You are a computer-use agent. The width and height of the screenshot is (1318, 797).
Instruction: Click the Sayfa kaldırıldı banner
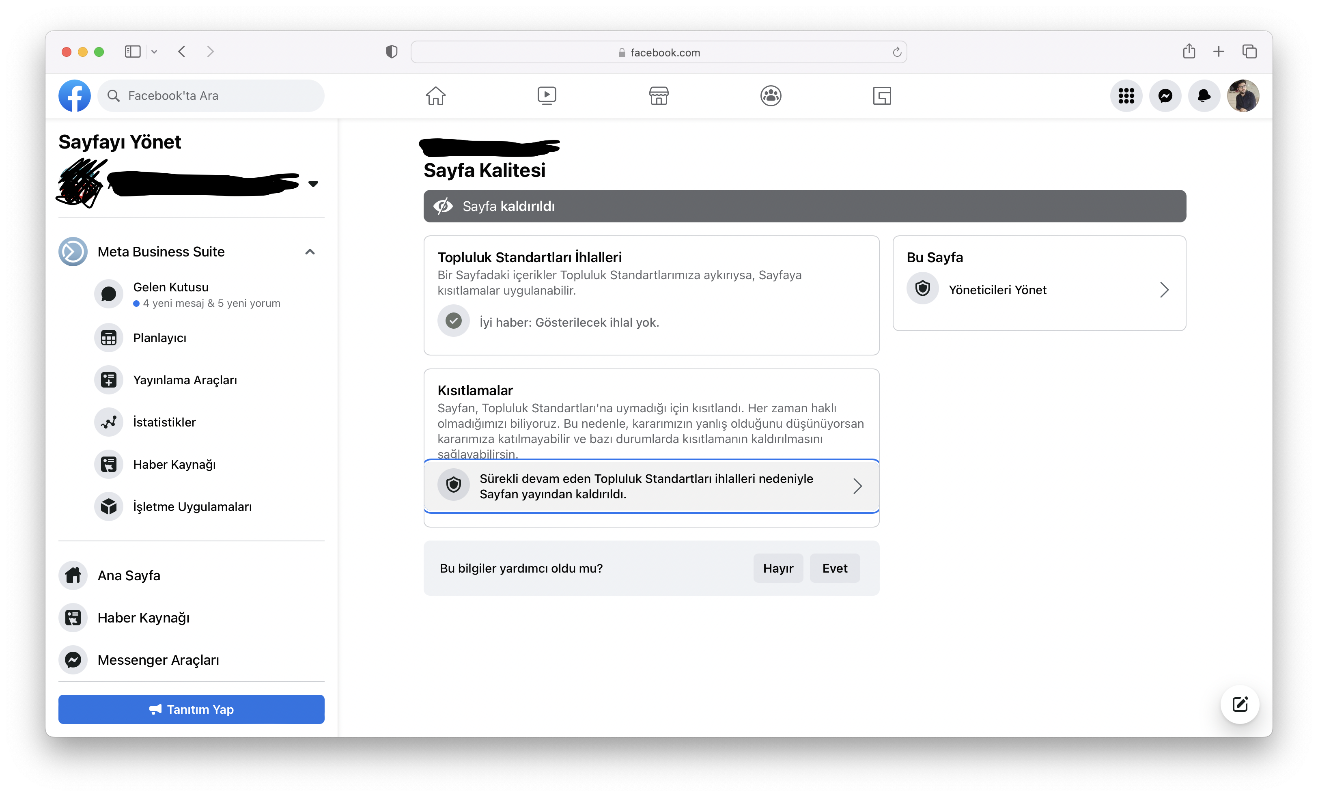pyautogui.click(x=805, y=206)
